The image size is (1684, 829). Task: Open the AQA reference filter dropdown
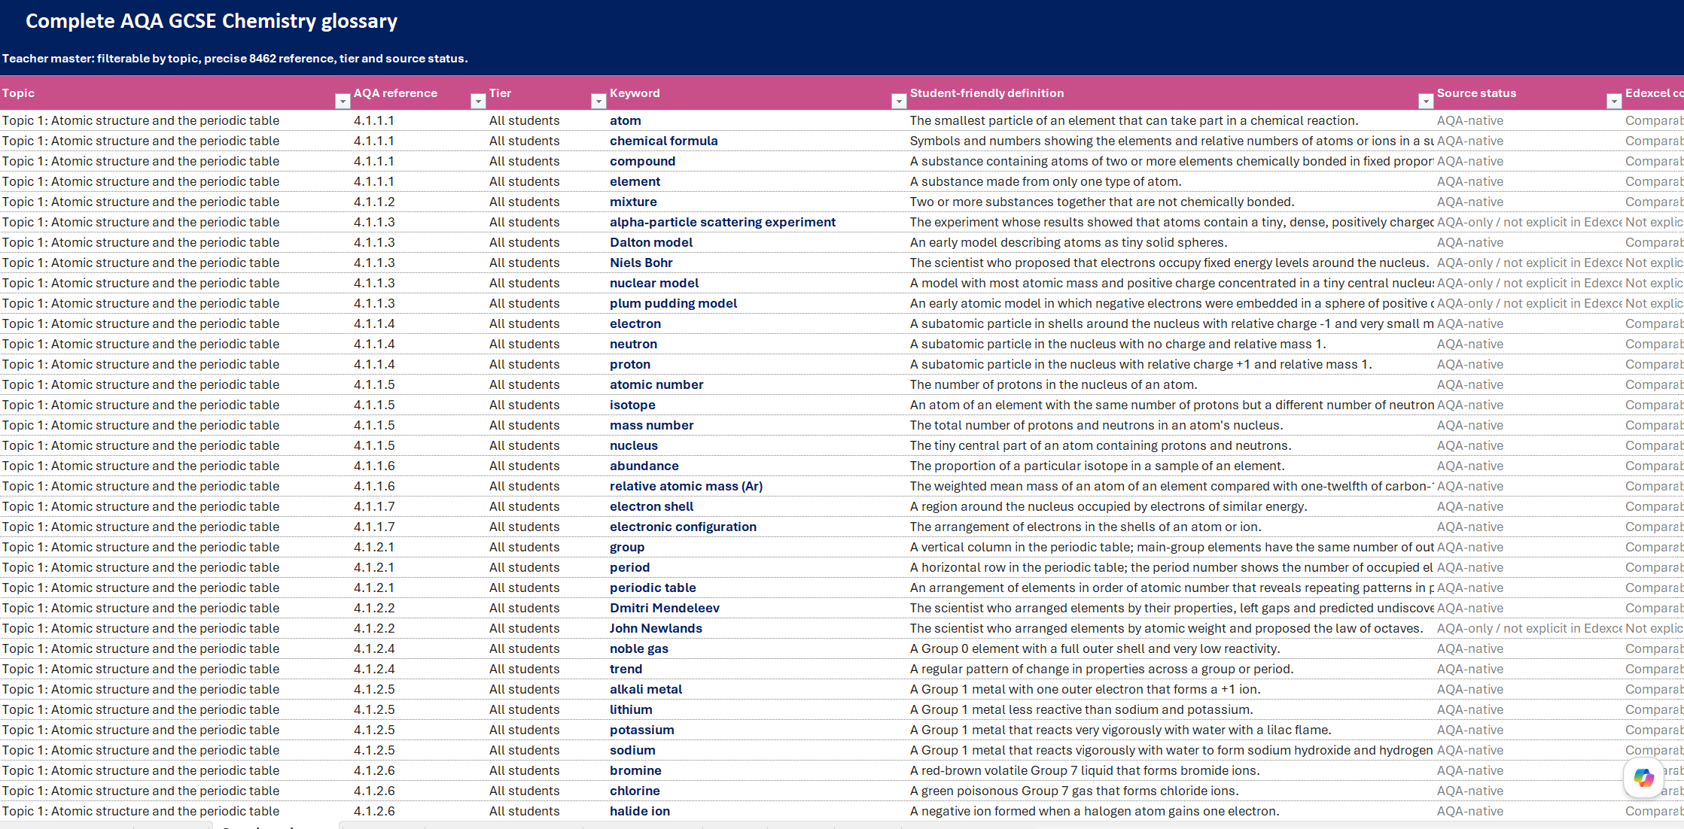pyautogui.click(x=477, y=101)
